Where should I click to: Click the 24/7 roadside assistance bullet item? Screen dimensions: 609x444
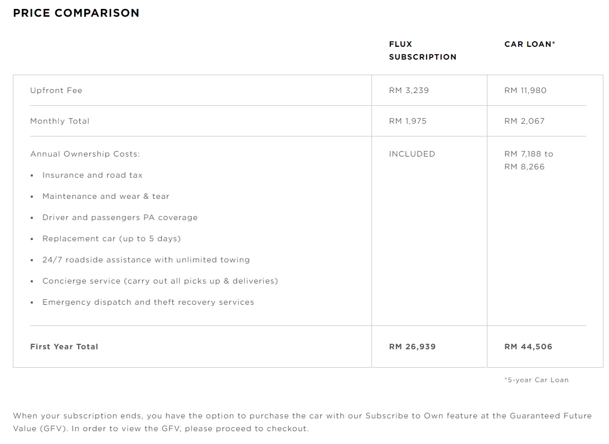tap(146, 260)
